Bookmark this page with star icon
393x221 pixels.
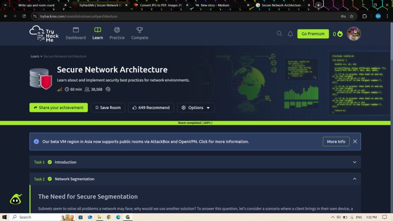point(351,16)
